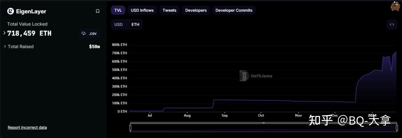Toggle the Developers chart

(x=196, y=10)
